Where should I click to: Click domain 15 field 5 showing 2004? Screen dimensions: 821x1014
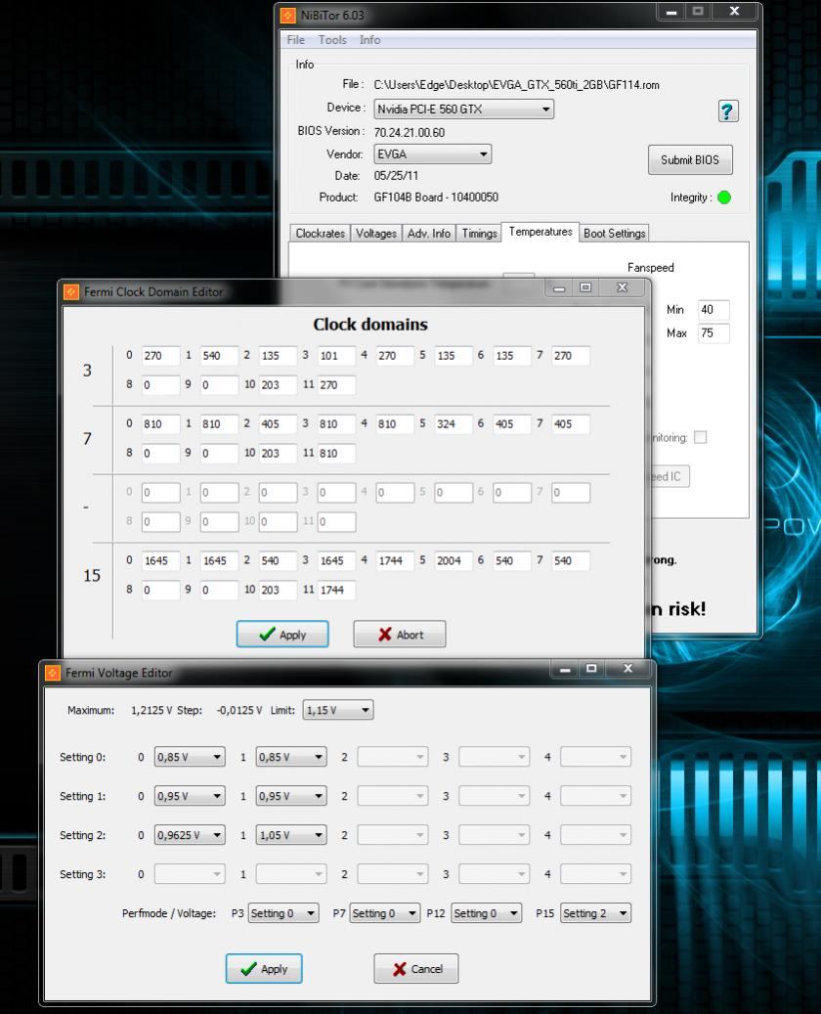454,560
